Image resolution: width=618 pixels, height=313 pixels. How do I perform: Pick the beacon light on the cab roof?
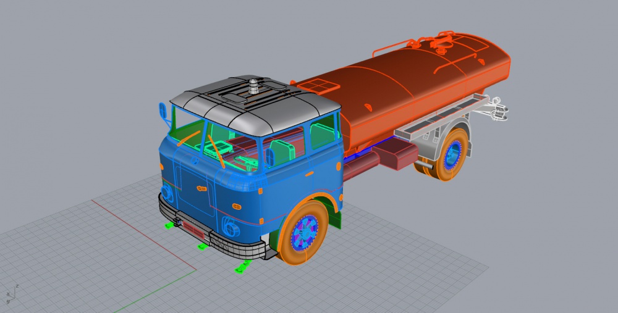pyautogui.click(x=253, y=86)
